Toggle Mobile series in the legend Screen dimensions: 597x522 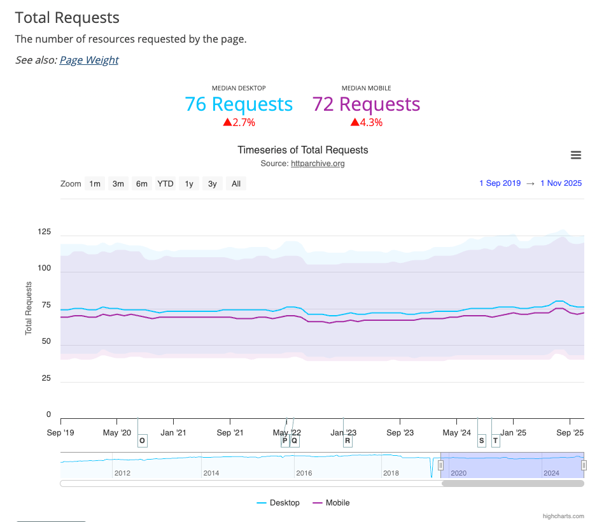(331, 503)
